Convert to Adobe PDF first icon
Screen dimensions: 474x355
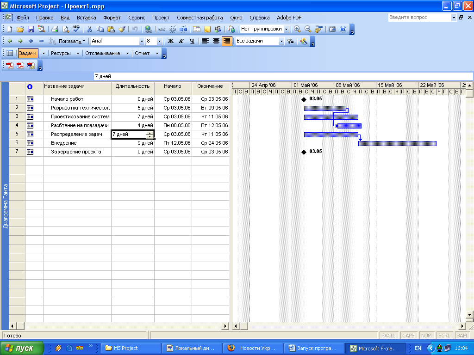(x=10, y=66)
